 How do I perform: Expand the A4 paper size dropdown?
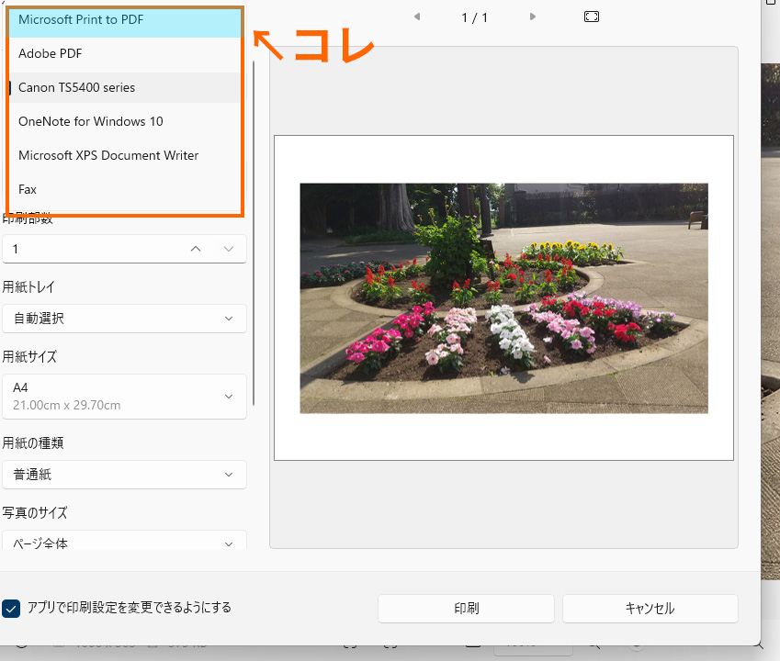[x=124, y=396]
